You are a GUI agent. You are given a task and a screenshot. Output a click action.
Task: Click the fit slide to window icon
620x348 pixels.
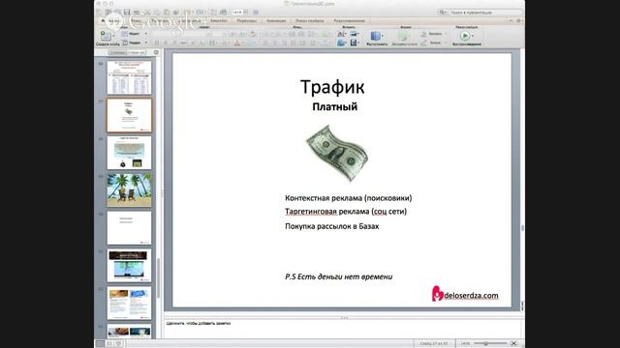(x=513, y=344)
